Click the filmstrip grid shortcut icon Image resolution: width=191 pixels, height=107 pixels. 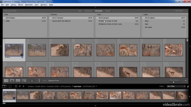[16, 86]
